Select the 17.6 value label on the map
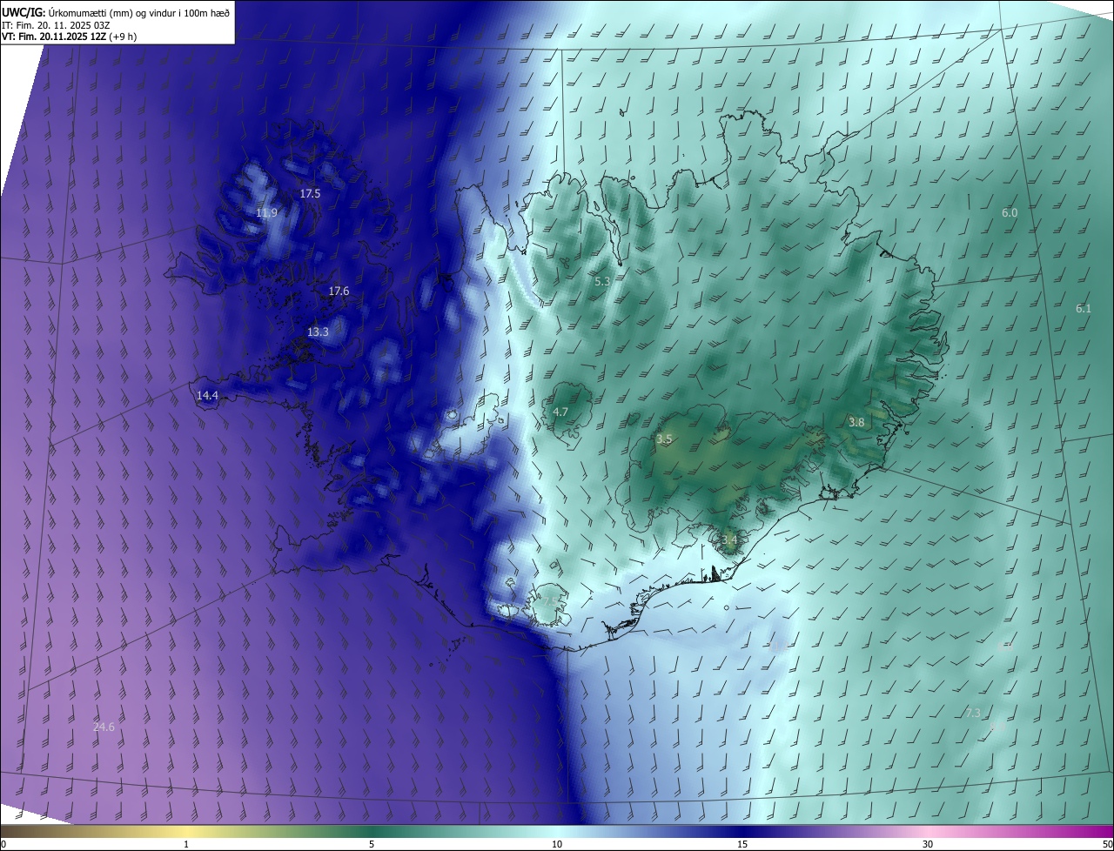This screenshot has width=1114, height=851. coord(339,291)
